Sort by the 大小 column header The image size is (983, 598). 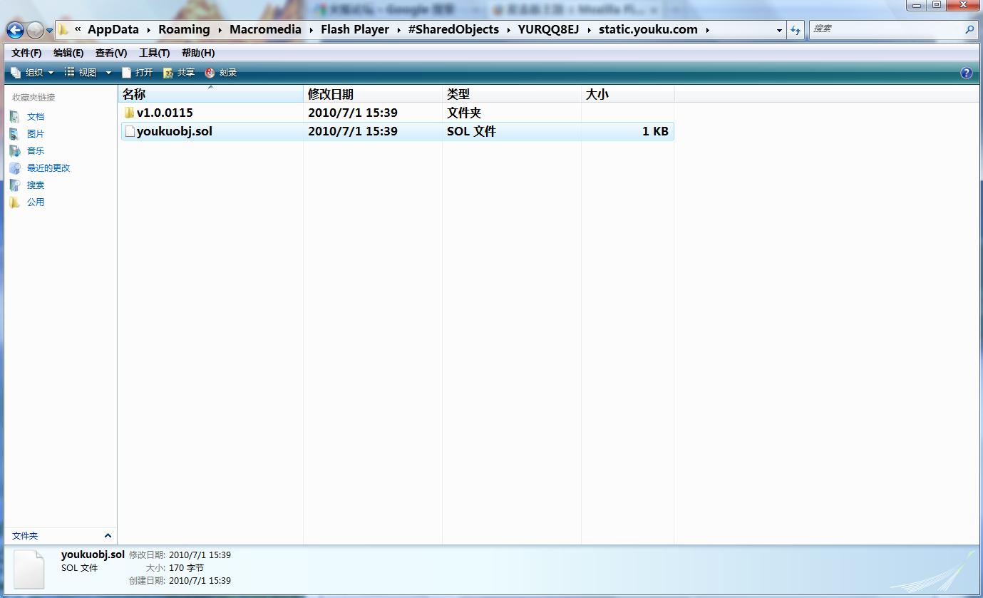coord(627,94)
